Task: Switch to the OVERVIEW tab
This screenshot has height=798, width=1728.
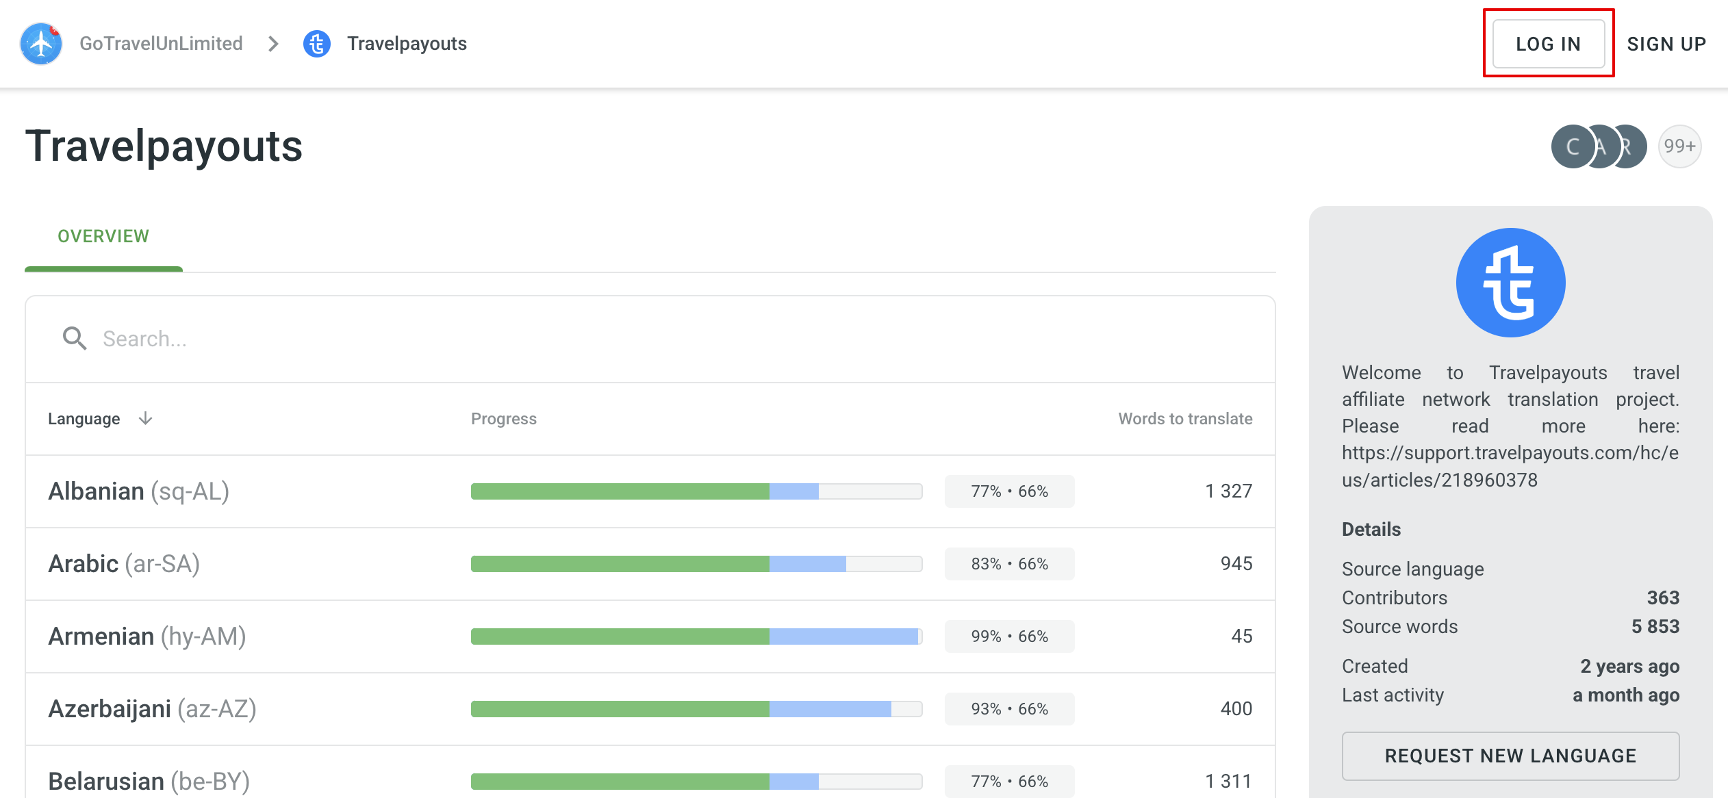Action: pyautogui.click(x=103, y=236)
